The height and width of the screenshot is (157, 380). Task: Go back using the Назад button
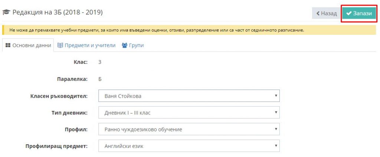327,14
